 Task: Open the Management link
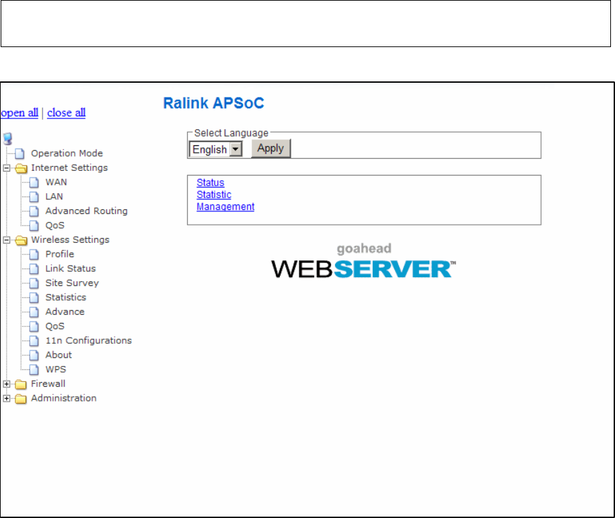(x=225, y=207)
